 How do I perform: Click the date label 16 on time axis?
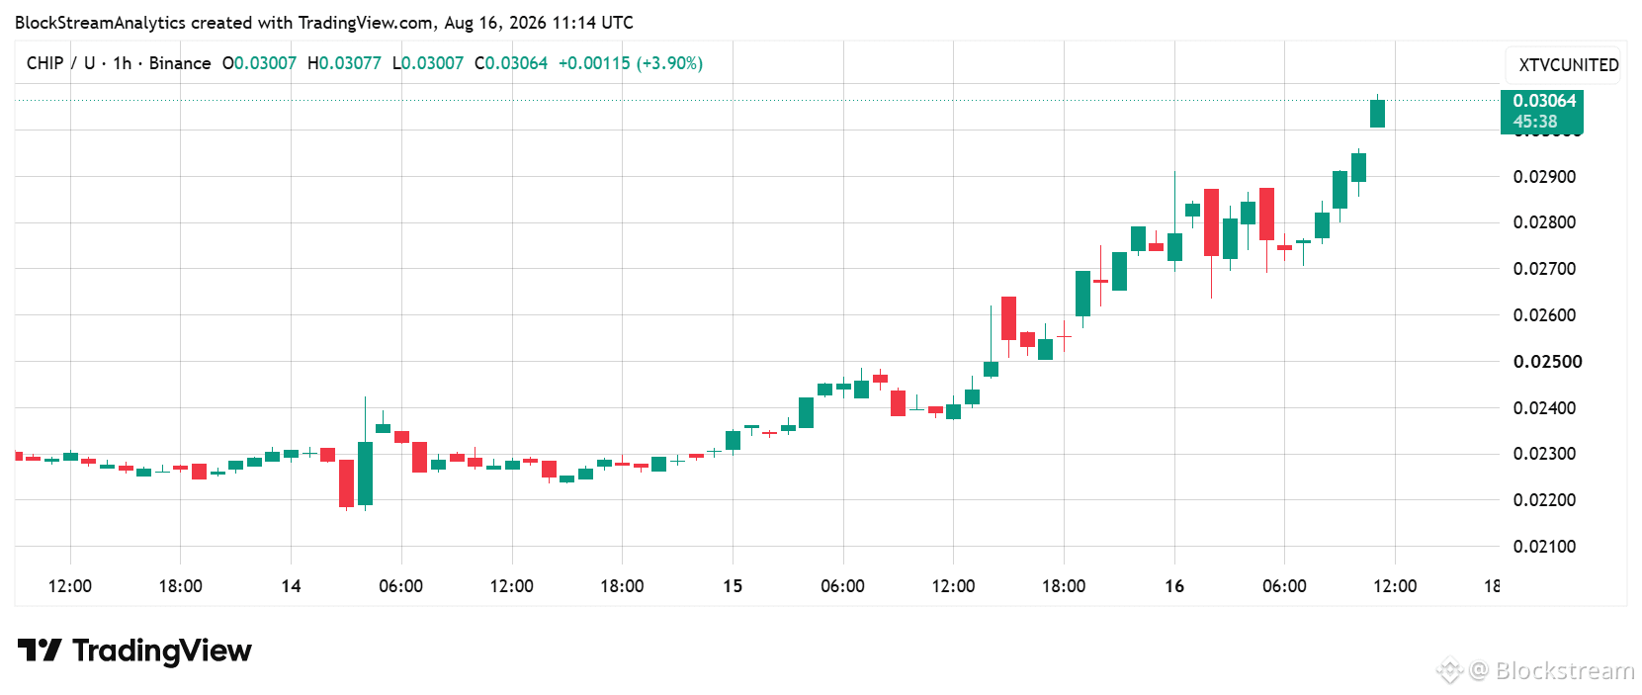coord(1174,586)
